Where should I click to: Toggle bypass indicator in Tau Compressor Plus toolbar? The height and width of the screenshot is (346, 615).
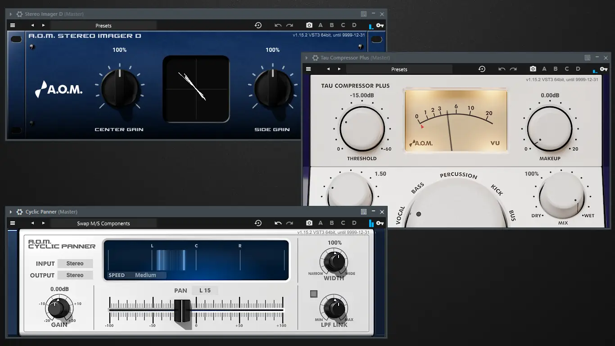(x=595, y=70)
